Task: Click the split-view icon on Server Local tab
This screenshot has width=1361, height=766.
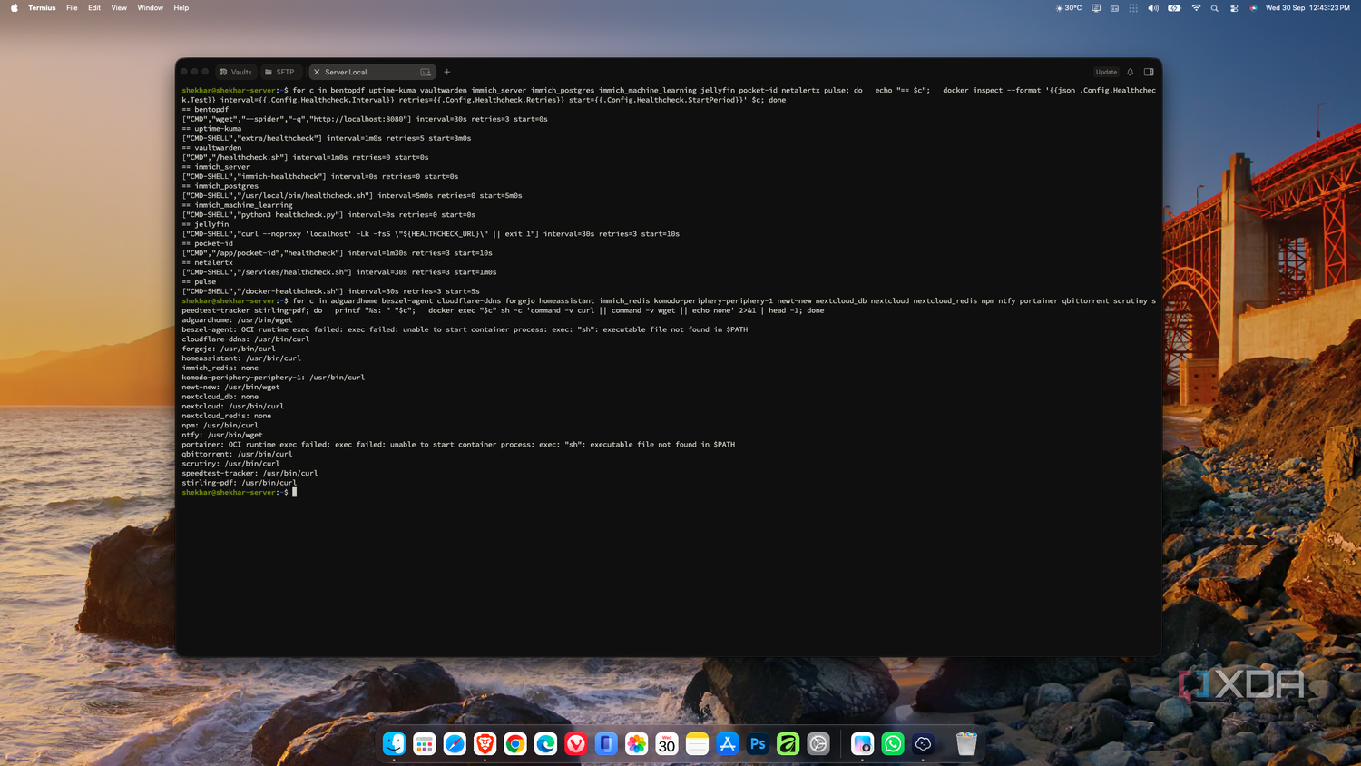Action: click(x=426, y=72)
